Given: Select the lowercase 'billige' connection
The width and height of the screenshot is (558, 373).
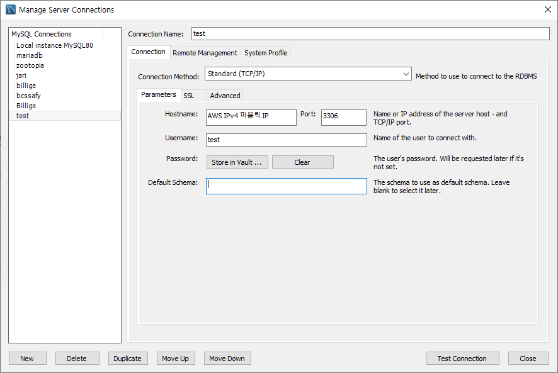Looking at the screenshot, I should coord(65,86).
